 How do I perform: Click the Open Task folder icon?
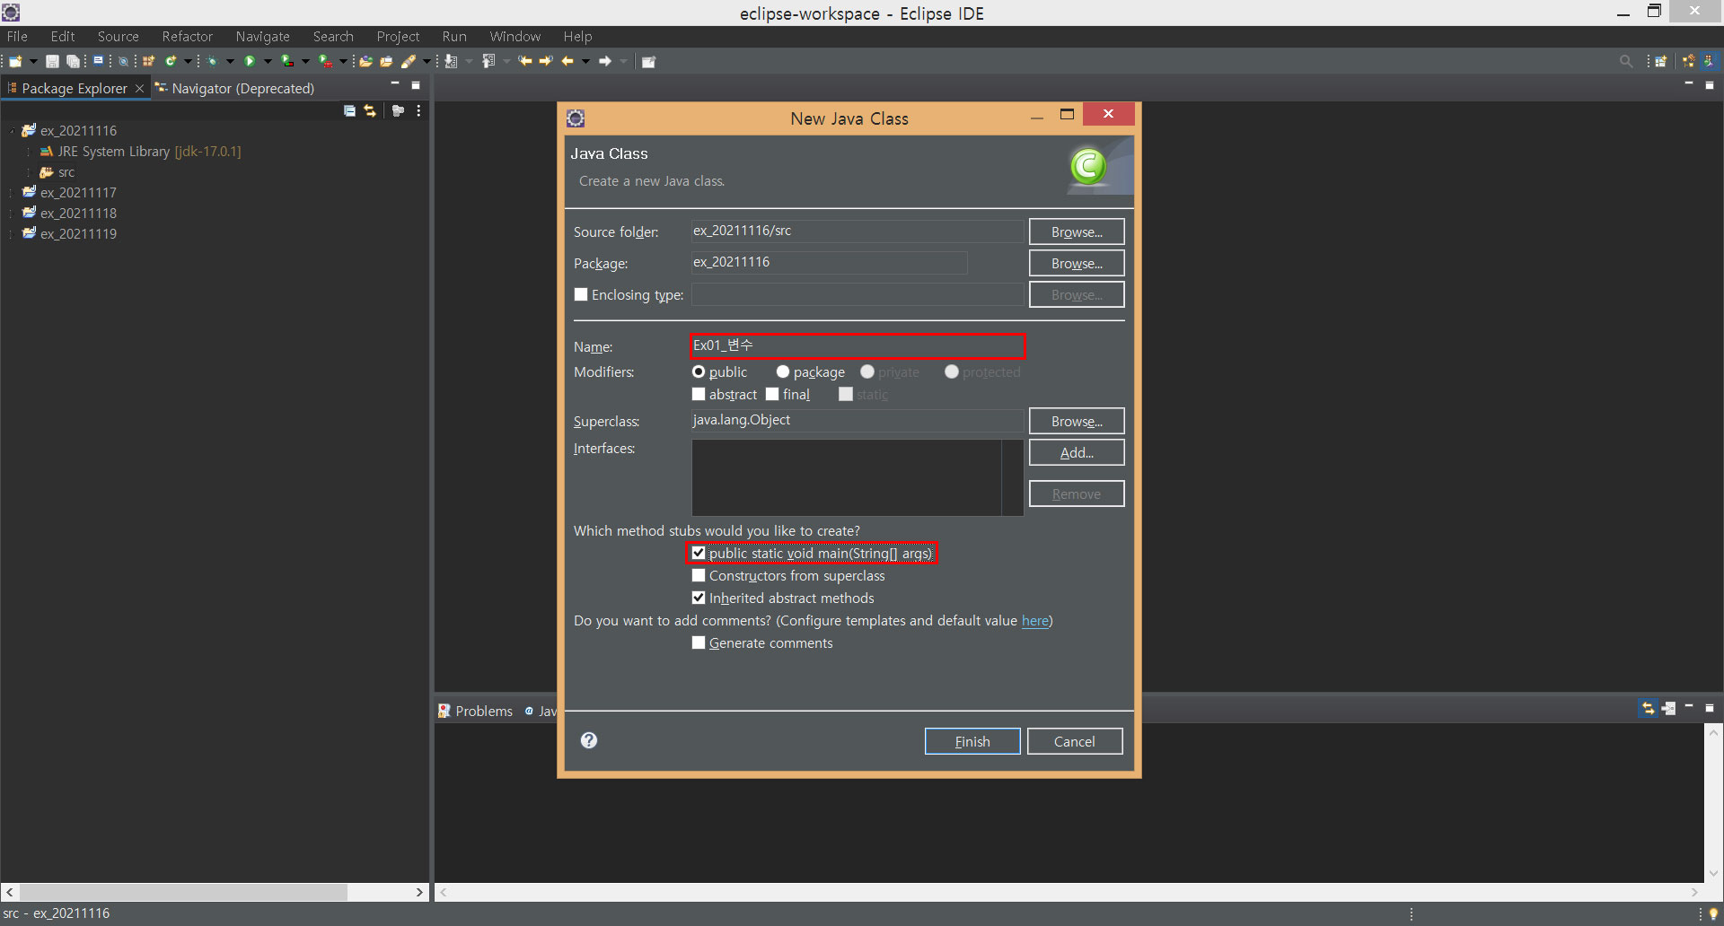(386, 61)
